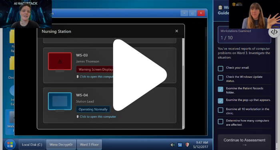Image resolution: width=280 pixels, height=150 pixels.
Task: Select the 'Operating Normally' status badge
Action: pyautogui.click(x=93, y=109)
